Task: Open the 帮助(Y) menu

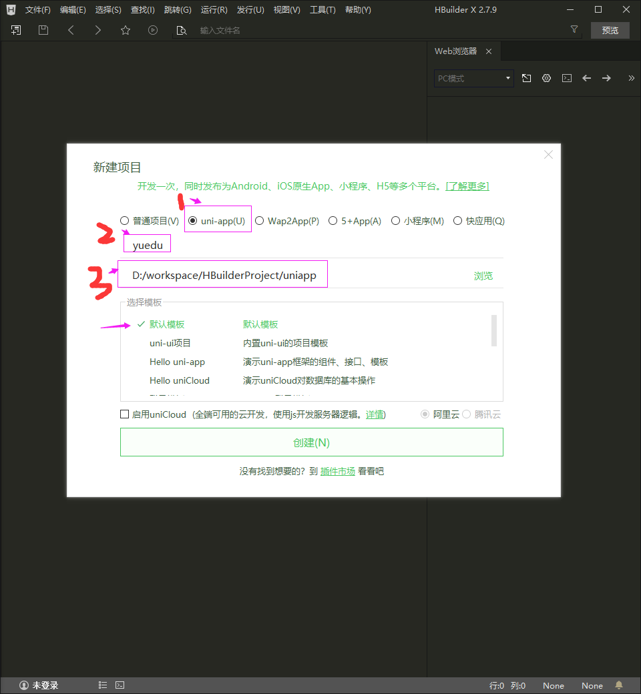Action: tap(358, 10)
